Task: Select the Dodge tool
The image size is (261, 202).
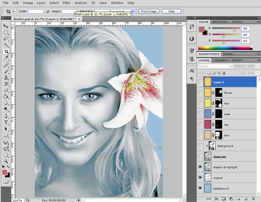Action: (x=6, y=109)
